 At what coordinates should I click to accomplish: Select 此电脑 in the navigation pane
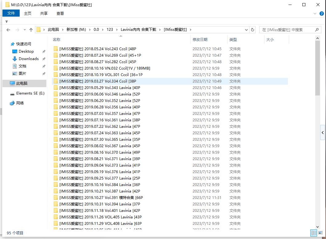coord(22,83)
